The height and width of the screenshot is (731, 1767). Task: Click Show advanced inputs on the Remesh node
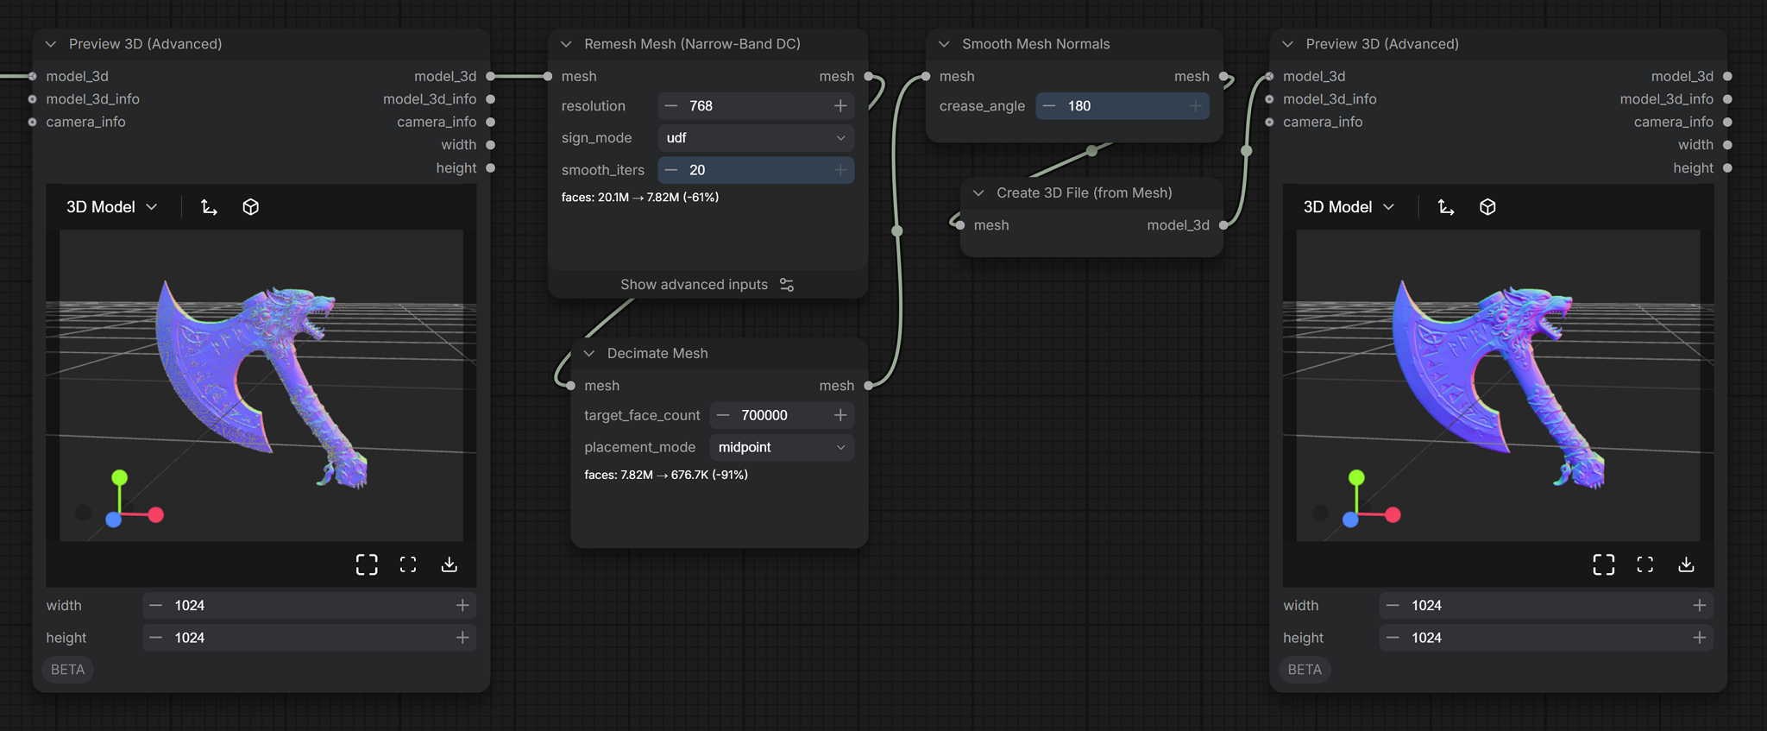(707, 285)
